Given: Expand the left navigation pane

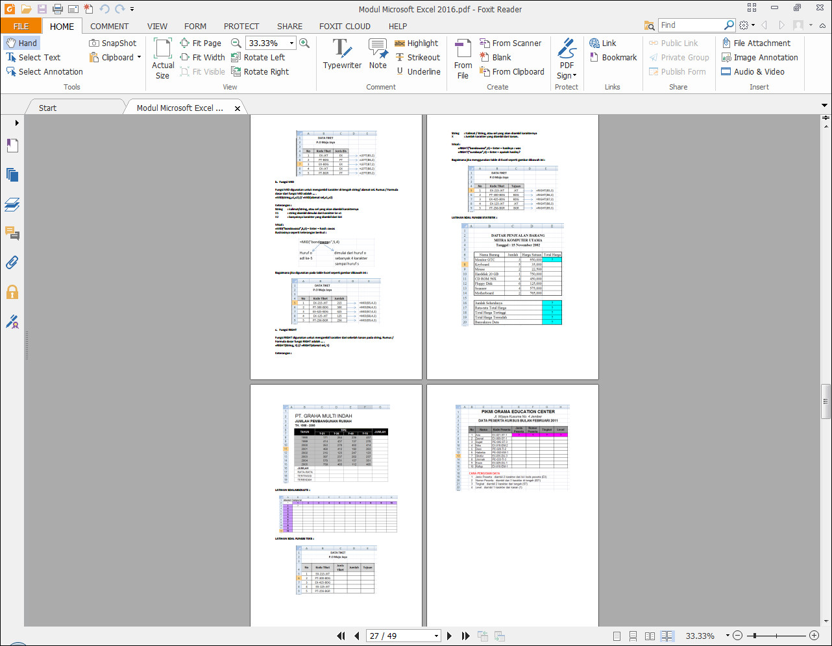Looking at the screenshot, I should click(17, 123).
